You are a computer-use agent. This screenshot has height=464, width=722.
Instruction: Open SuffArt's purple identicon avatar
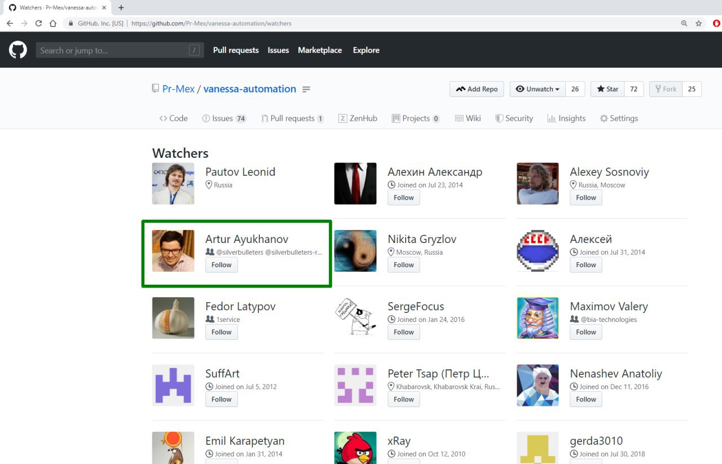(x=173, y=385)
